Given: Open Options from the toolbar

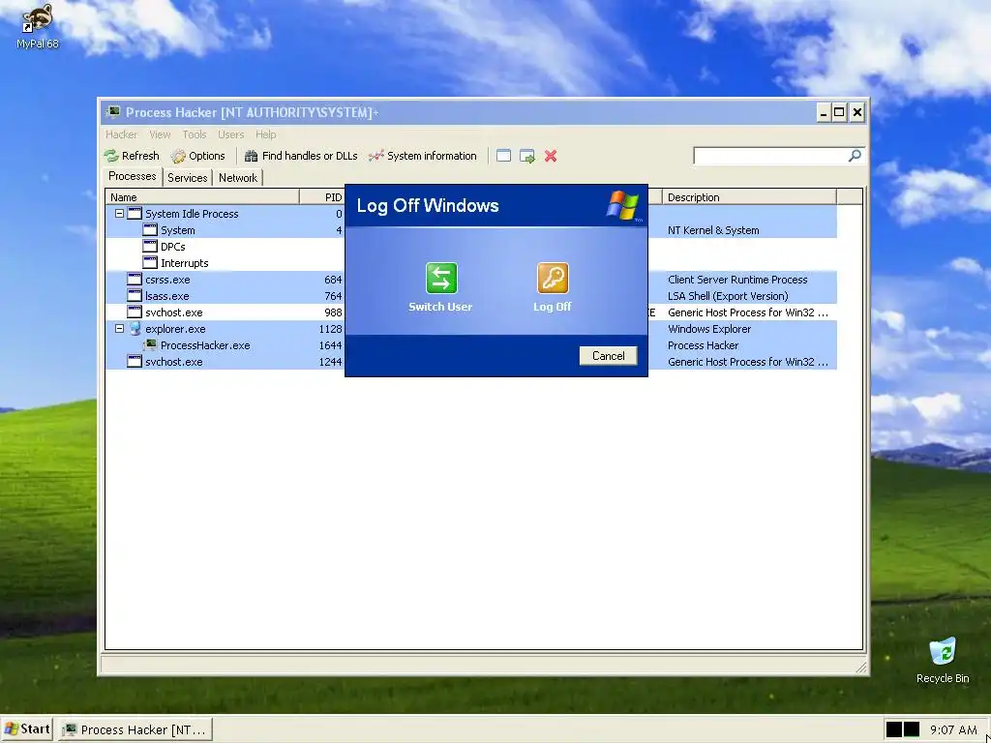Looking at the screenshot, I should click(x=197, y=156).
